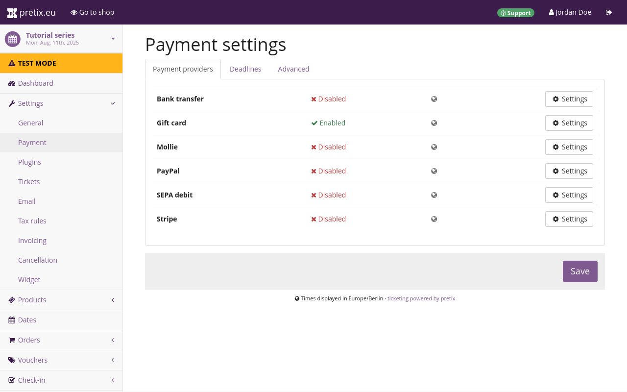
Task: Click the Products ticket icon
Action: (x=12, y=300)
